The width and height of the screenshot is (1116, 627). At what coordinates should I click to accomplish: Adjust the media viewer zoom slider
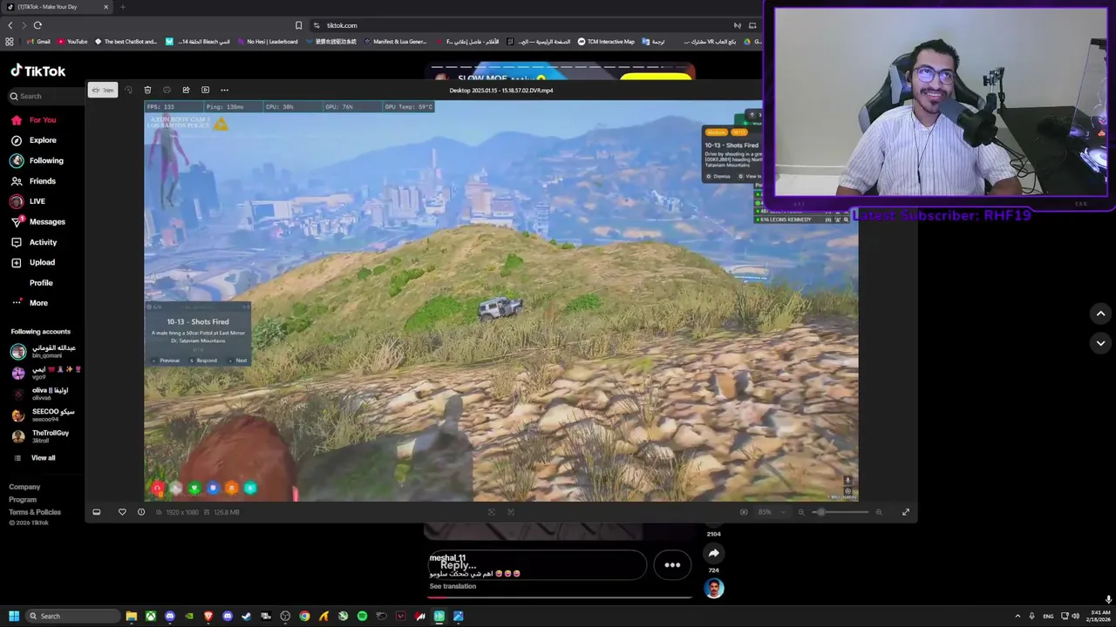840,512
